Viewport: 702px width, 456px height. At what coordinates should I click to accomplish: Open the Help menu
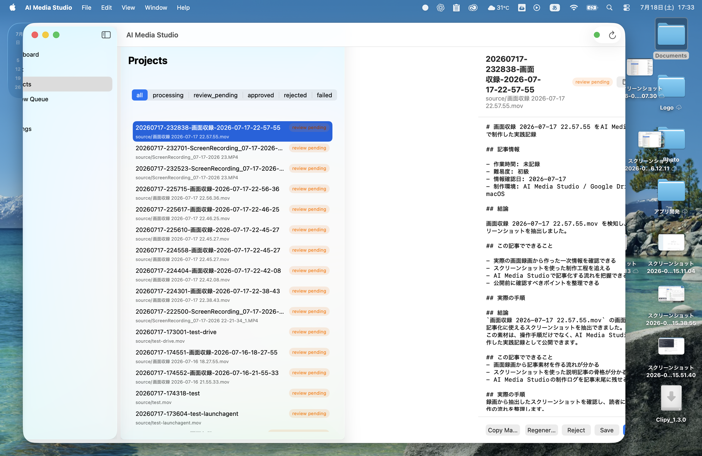pos(183,8)
